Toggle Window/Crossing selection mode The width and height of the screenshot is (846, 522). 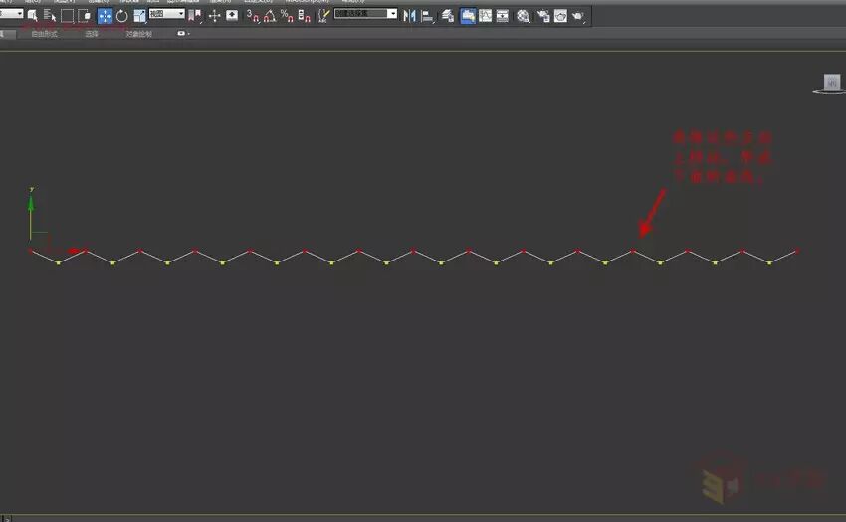[85, 16]
